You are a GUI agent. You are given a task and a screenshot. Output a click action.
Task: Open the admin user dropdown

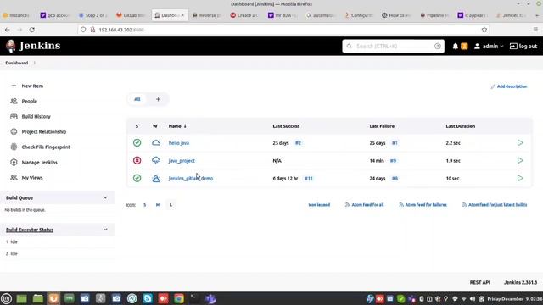[x=489, y=46]
